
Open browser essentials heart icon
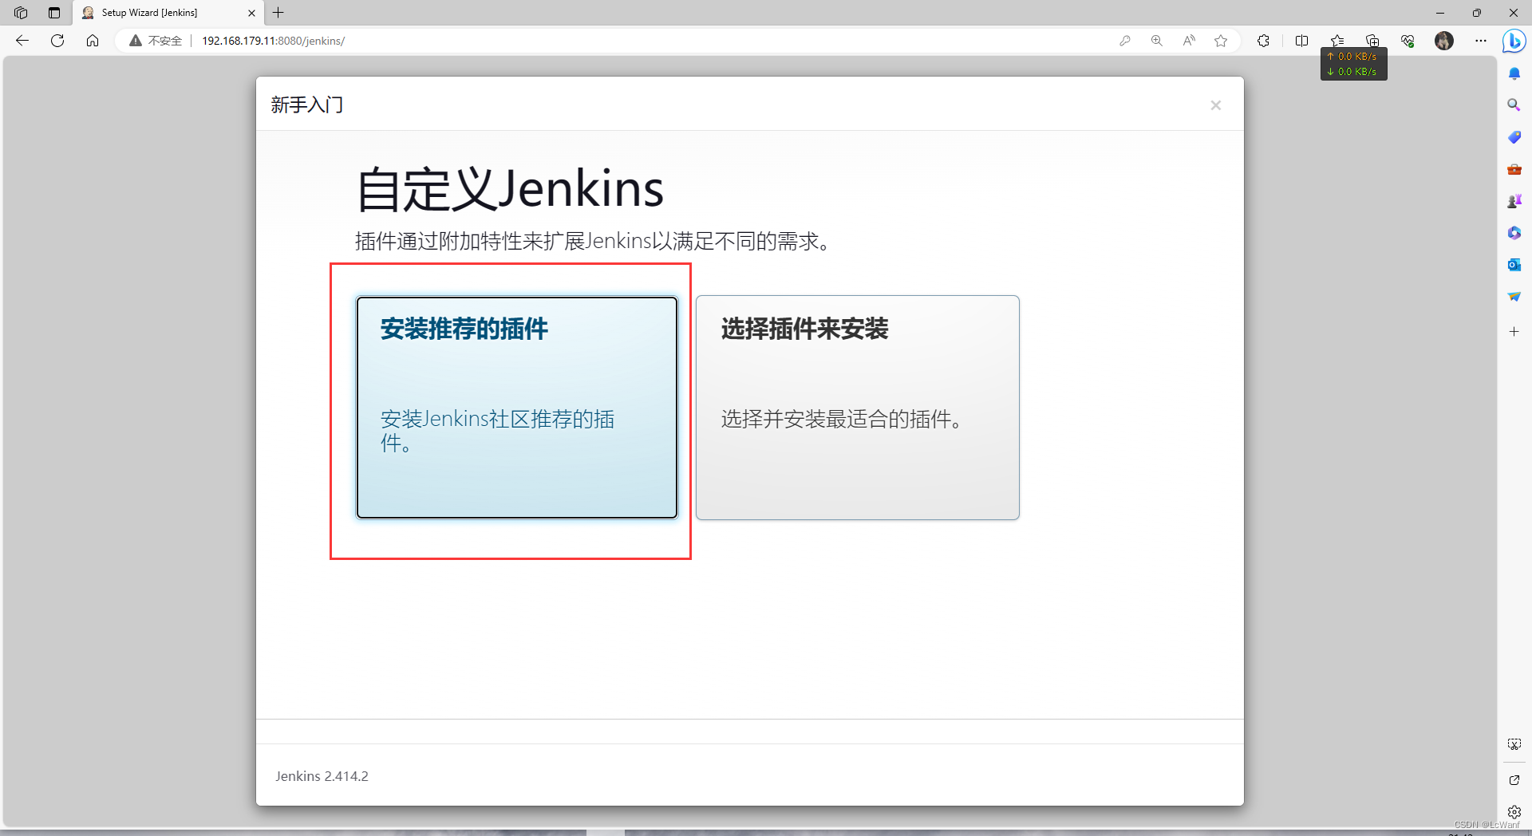1408,41
